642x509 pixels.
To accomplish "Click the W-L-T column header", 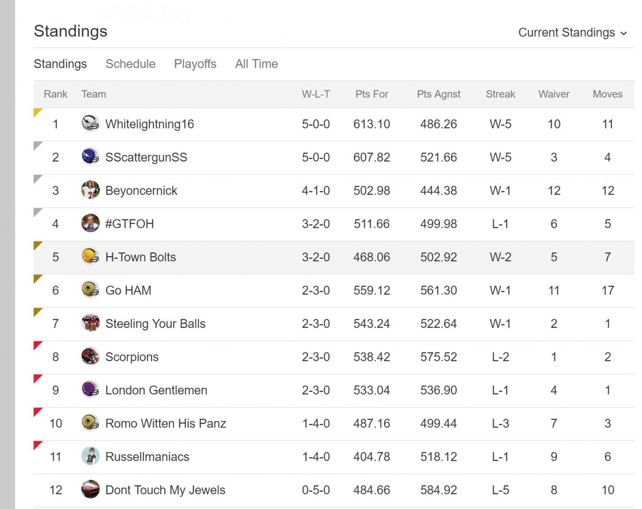I will coord(315,94).
